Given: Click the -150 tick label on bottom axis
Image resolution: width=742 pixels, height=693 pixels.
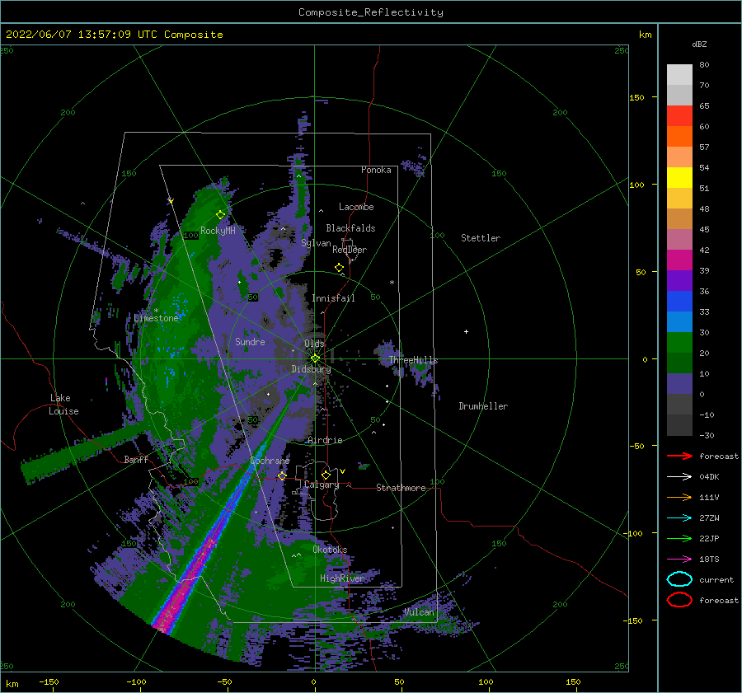Looking at the screenshot, I should click(x=49, y=681).
